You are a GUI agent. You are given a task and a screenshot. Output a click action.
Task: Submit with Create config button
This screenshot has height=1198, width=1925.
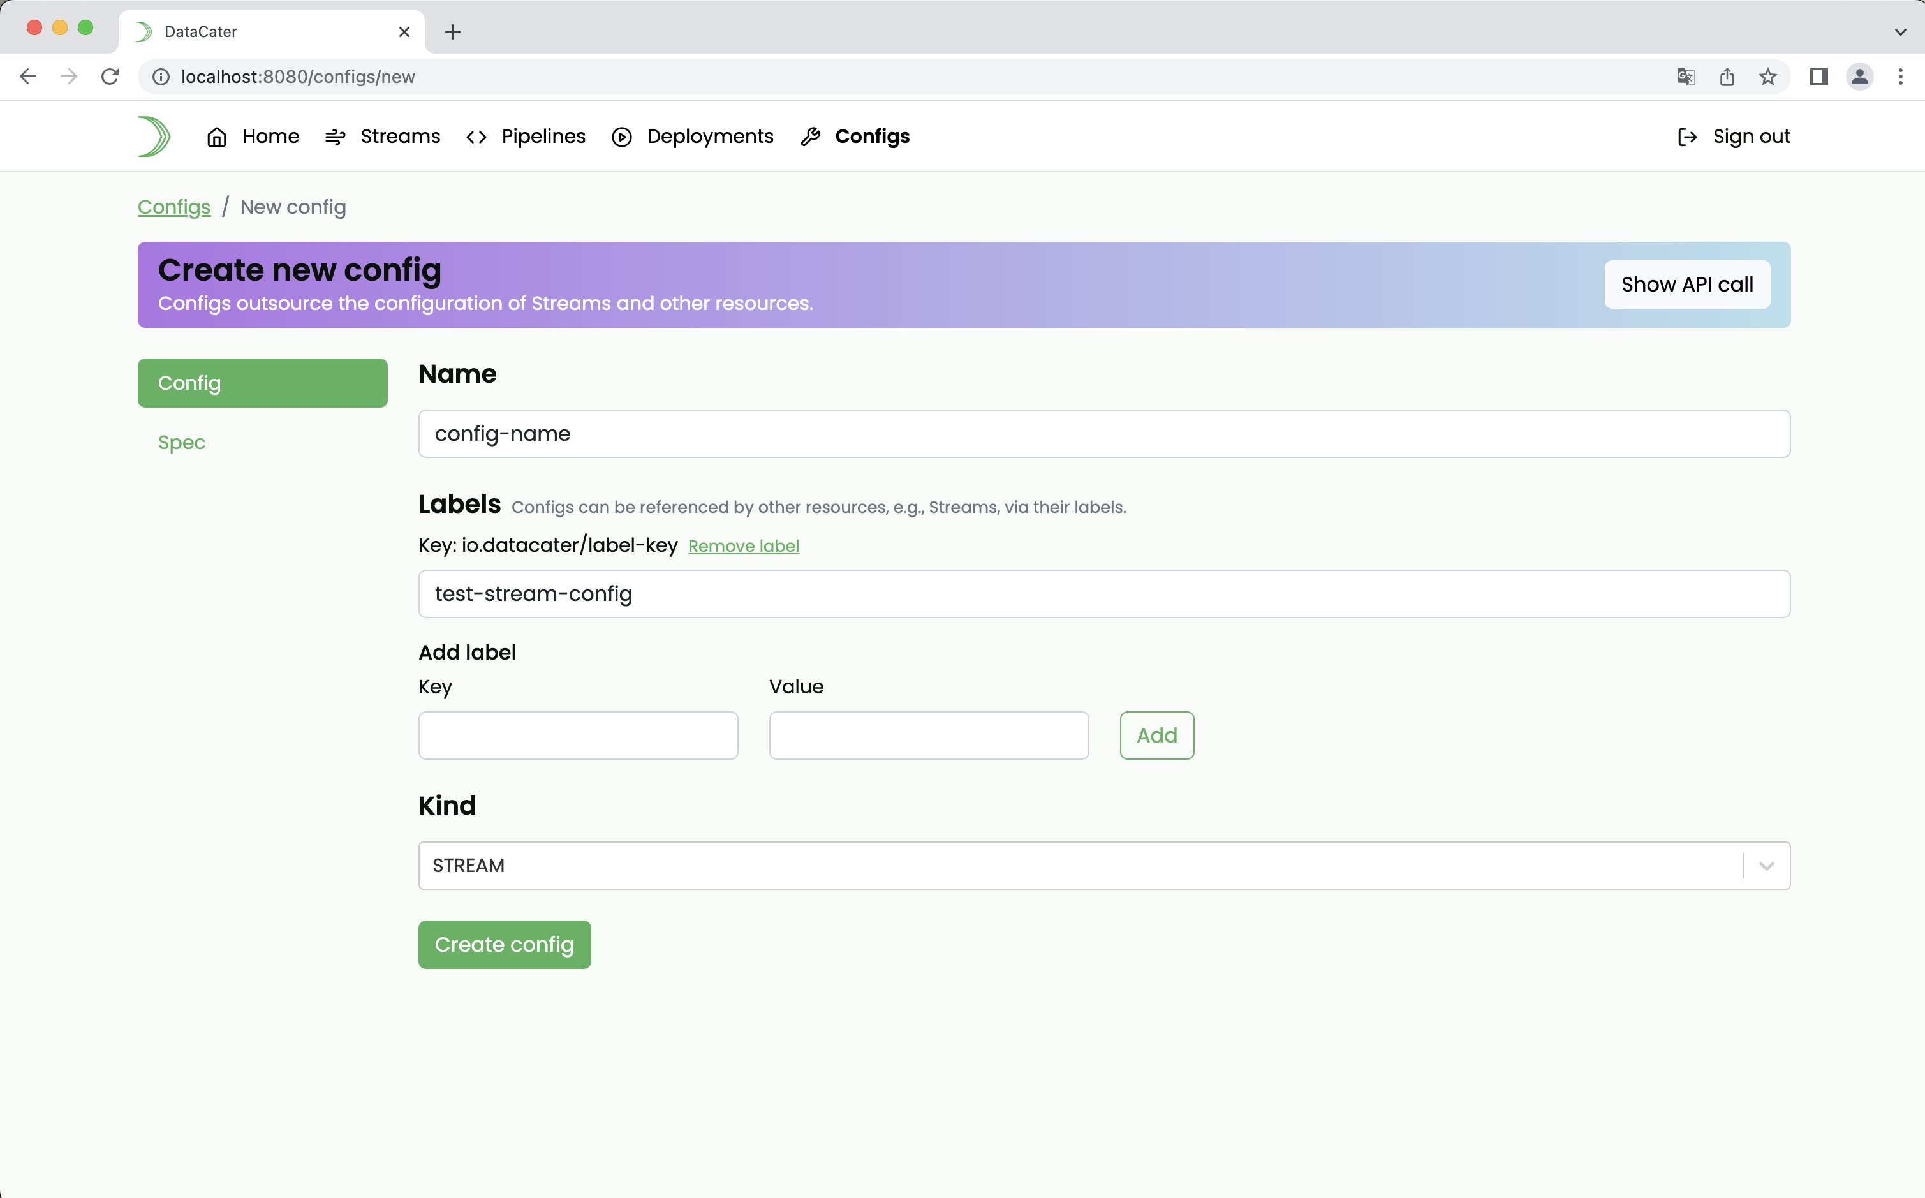coord(505,945)
